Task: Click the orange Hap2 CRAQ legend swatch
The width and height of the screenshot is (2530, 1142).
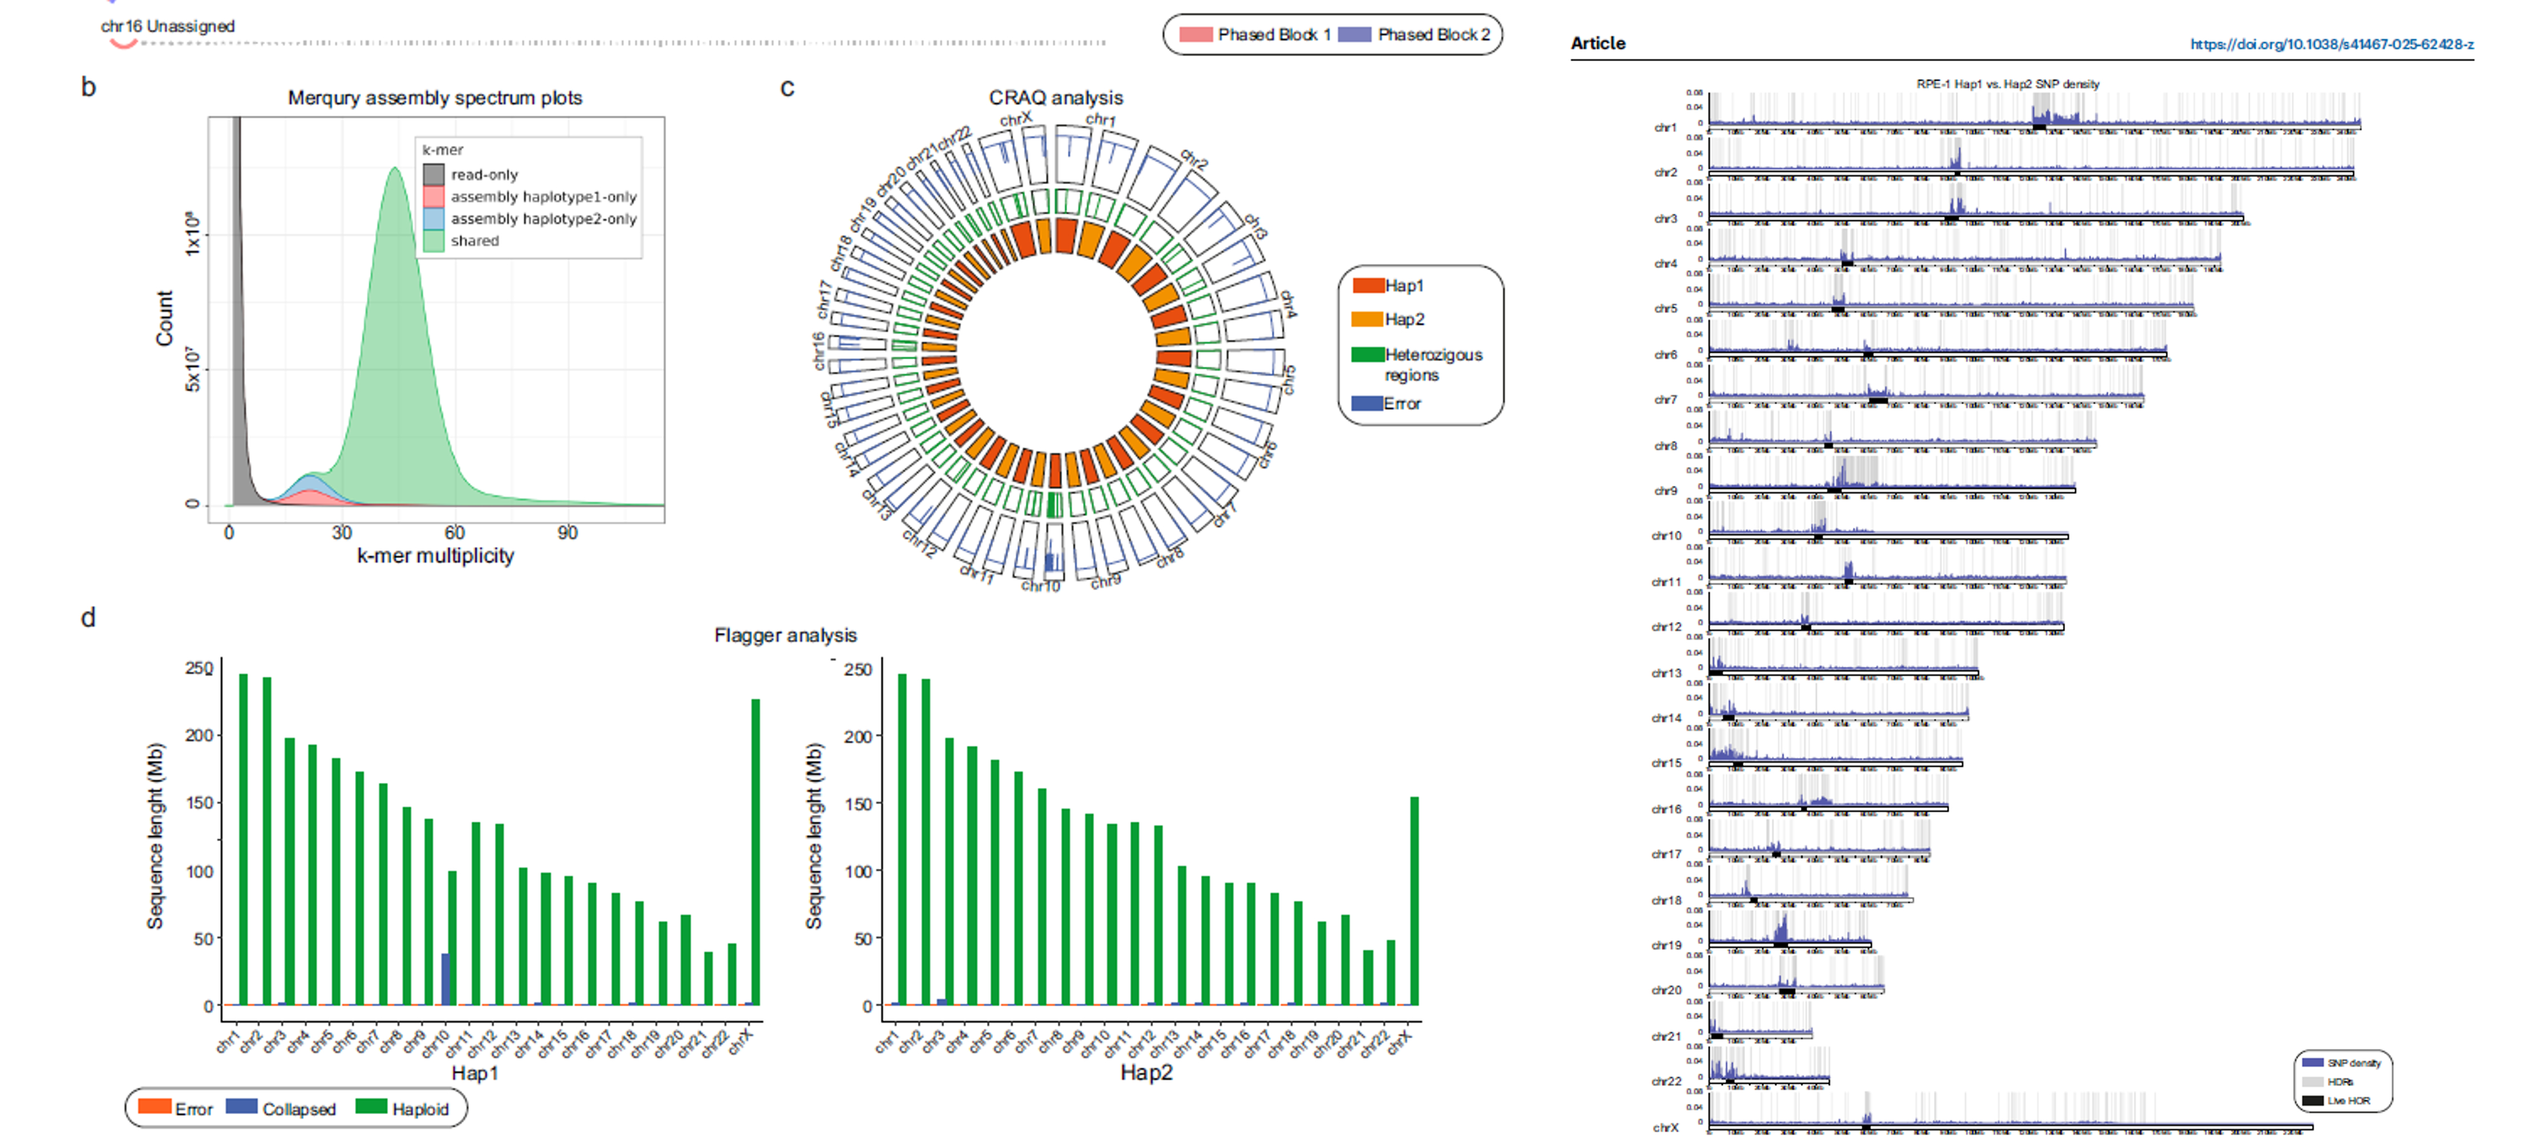Action: click(1366, 319)
